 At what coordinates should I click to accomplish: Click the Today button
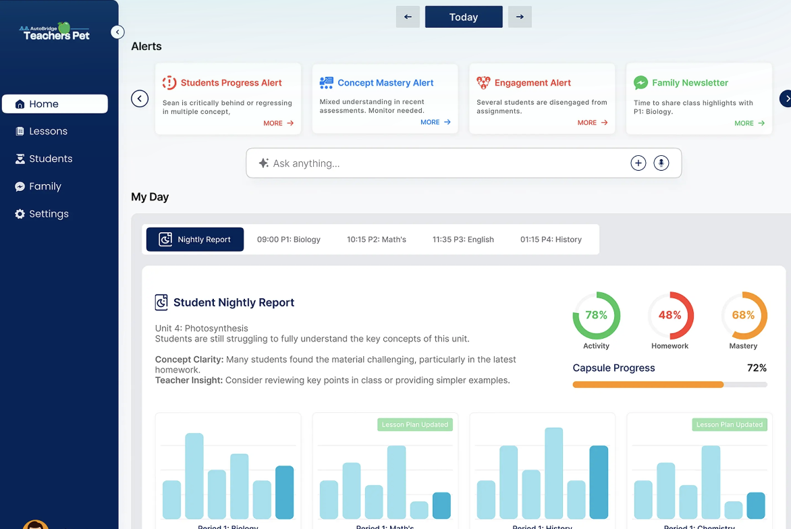coord(464,17)
